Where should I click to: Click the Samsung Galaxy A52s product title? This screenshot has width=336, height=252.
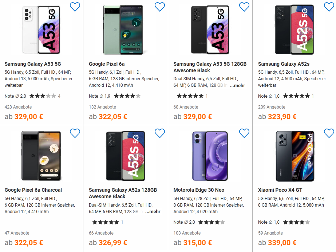[284, 64]
